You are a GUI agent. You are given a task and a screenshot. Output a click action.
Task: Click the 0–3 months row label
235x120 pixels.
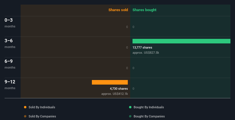(10, 23)
